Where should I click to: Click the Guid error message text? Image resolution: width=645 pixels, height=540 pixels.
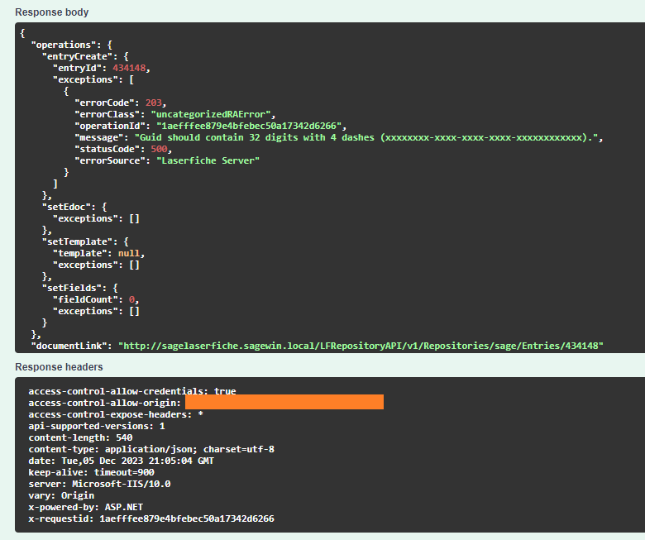pos(370,137)
